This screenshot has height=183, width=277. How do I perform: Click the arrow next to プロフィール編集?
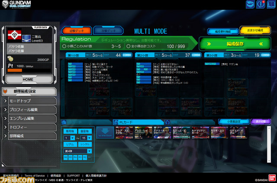click(5, 110)
